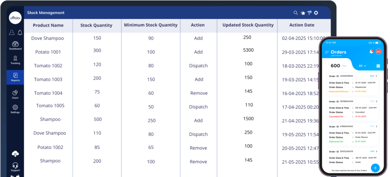Image resolution: width=390 pixels, height=177 pixels.
Task: Select the Reports tab in sidebar
Action: pyautogui.click(x=15, y=77)
